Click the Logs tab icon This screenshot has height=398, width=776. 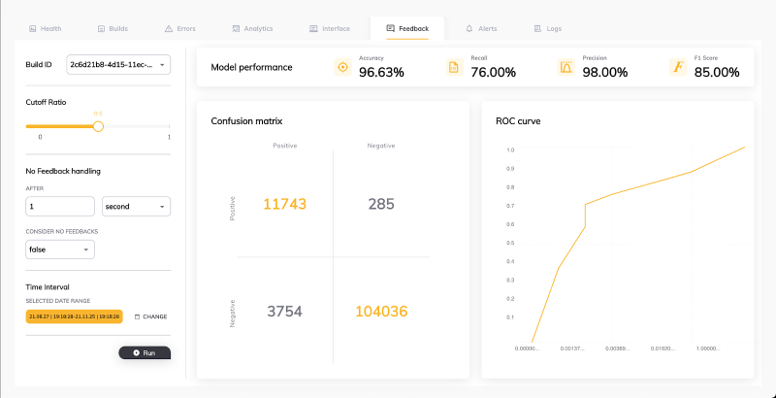tap(537, 29)
